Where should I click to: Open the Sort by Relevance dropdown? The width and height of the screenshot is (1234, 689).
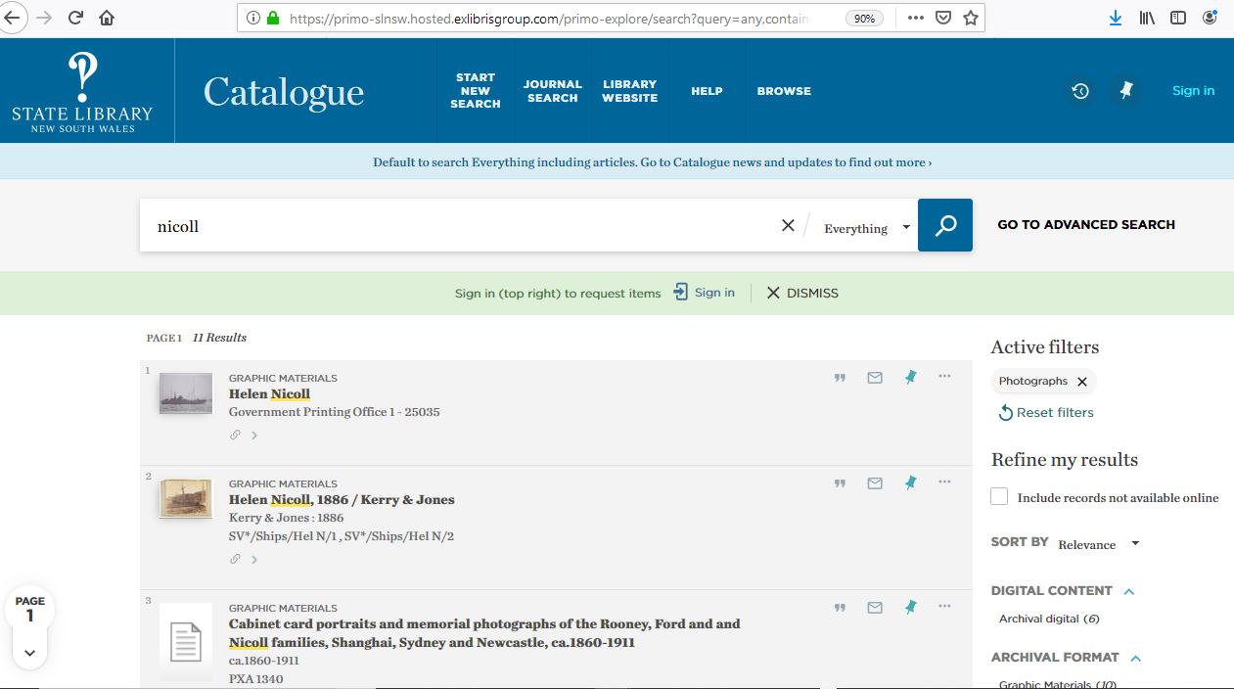[1098, 544]
